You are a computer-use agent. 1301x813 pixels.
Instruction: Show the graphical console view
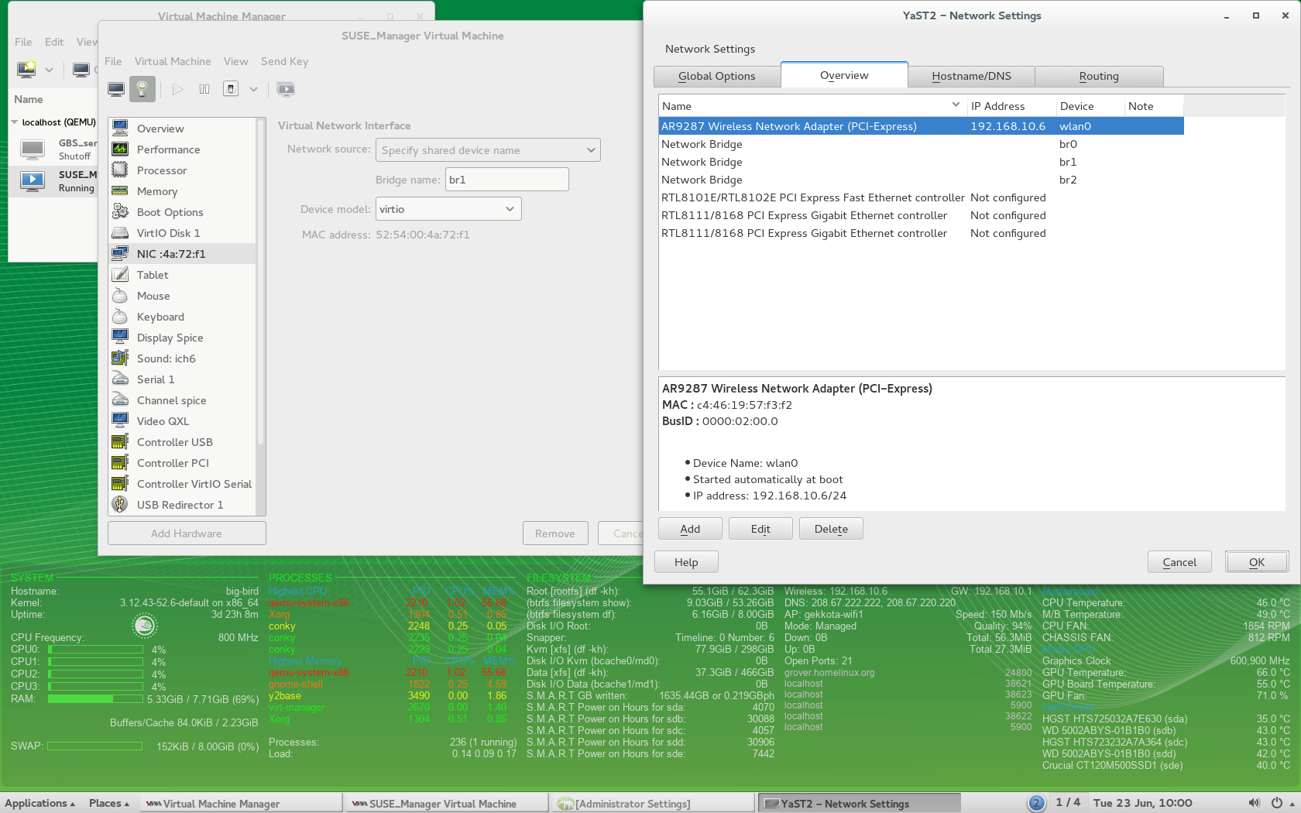click(116, 89)
